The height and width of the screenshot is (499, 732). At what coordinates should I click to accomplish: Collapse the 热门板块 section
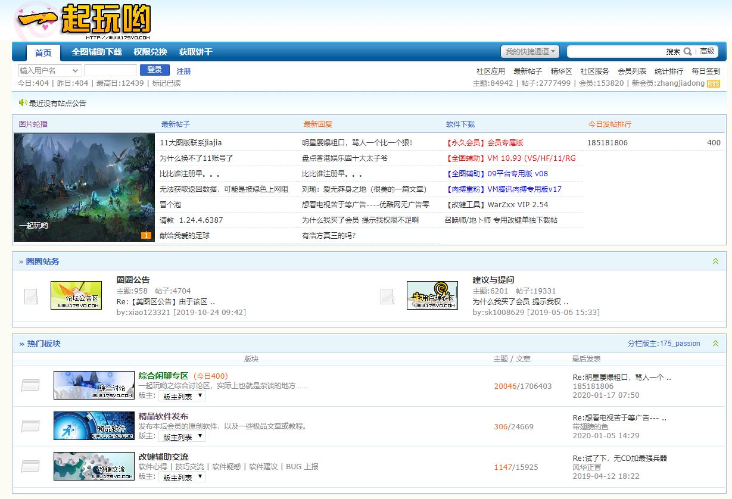coord(716,344)
